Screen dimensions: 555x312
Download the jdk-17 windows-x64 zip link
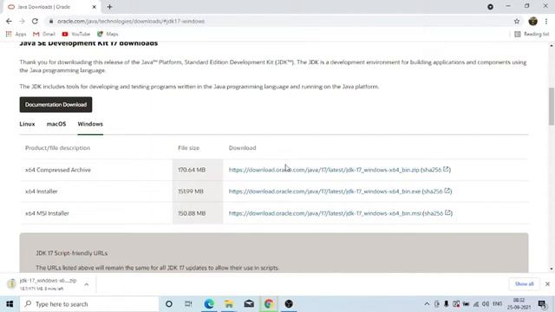pyautogui.click(x=323, y=170)
